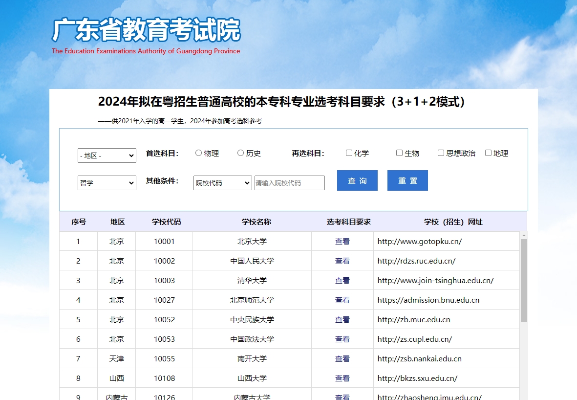
Task: Open the 哲学 subject category dropdown
Action: (107, 182)
